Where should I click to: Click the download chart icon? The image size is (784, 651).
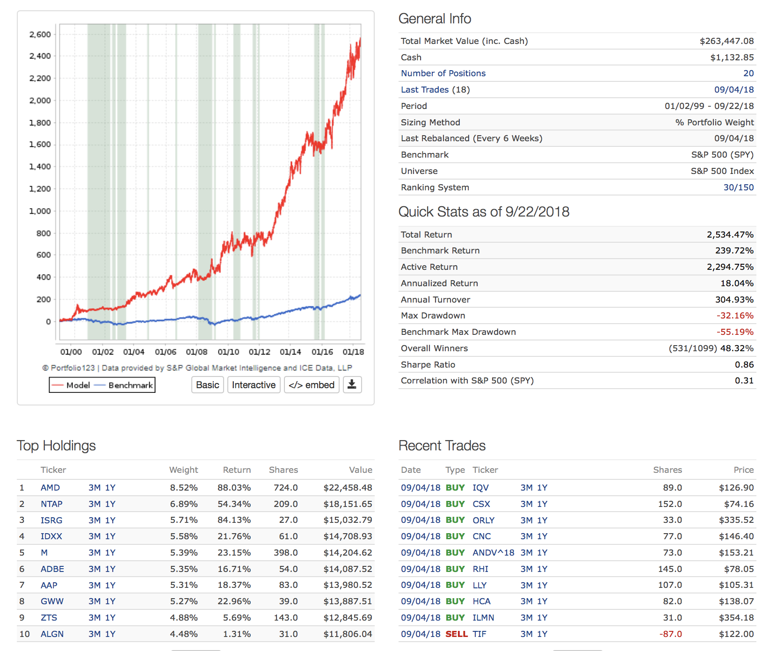(x=352, y=385)
